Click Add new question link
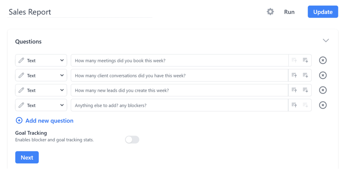Image resolution: width=347 pixels, height=175 pixels. click(x=44, y=121)
